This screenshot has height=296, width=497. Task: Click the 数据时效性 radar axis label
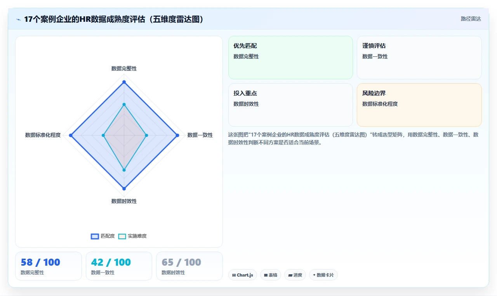124,201
